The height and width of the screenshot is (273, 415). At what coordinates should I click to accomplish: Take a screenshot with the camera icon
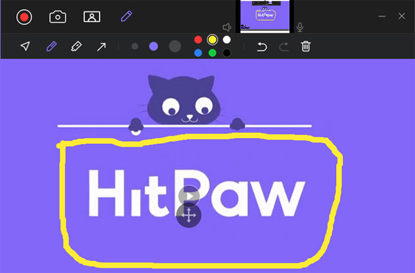58,17
